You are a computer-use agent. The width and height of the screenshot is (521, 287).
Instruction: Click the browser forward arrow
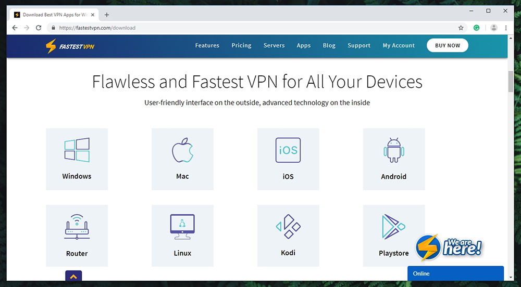(27, 28)
